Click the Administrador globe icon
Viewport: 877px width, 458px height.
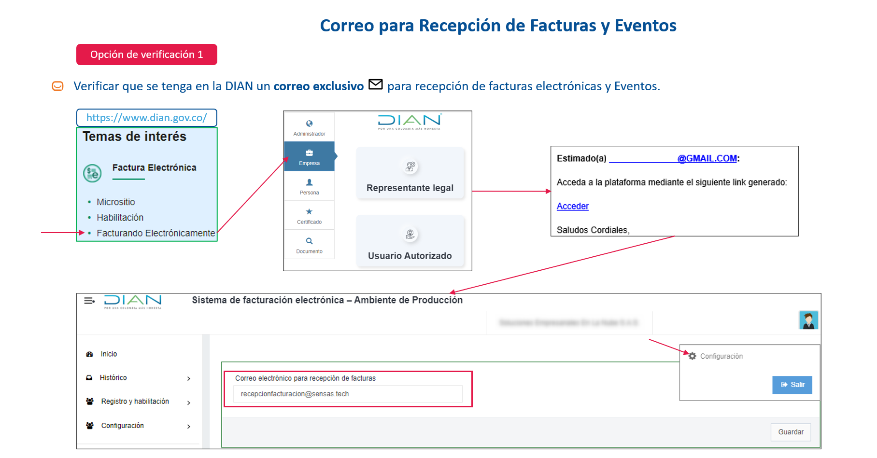coord(309,124)
